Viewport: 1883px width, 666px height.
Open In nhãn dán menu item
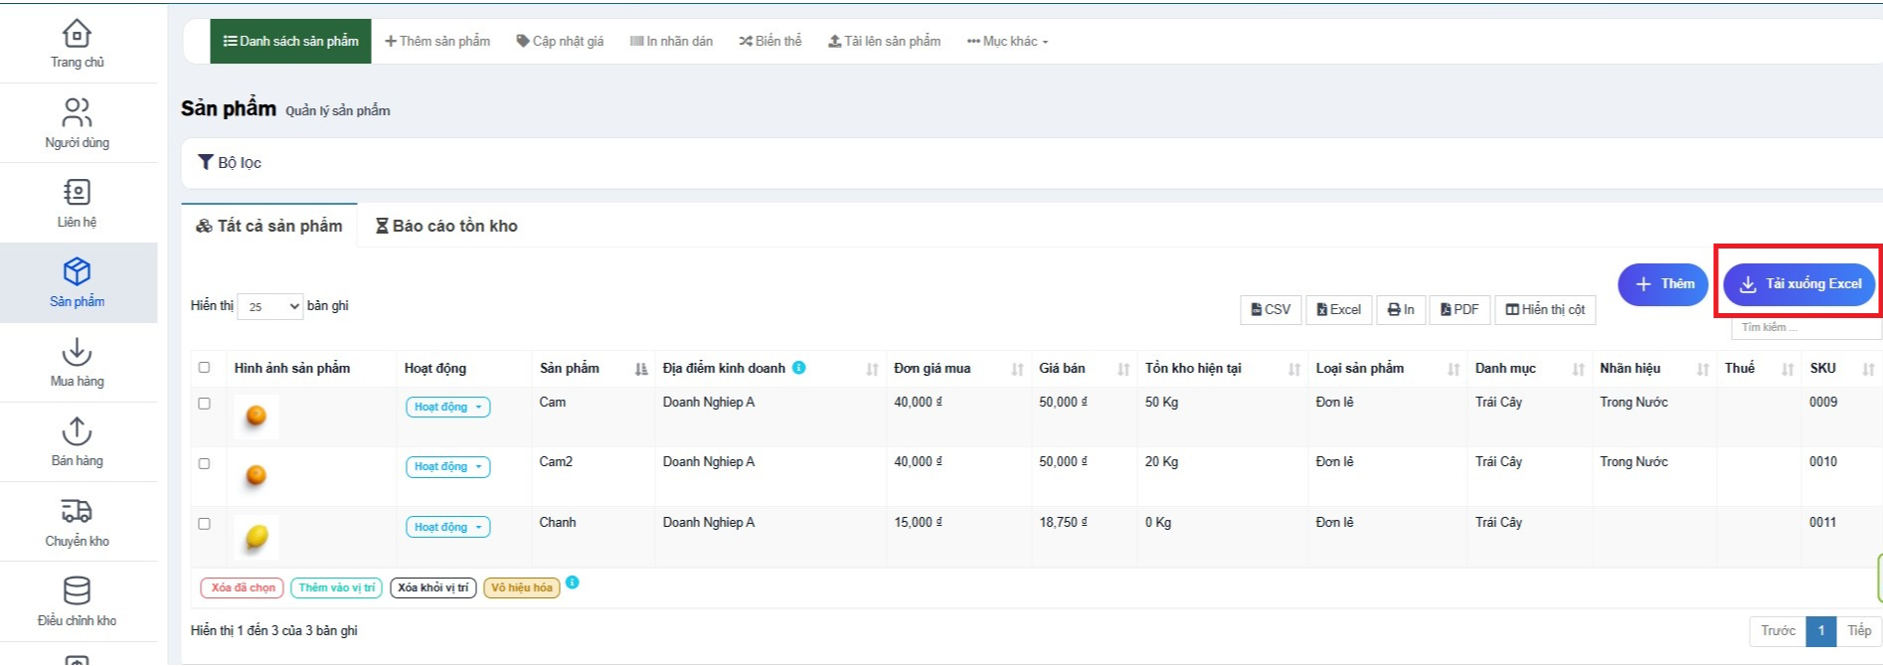tap(671, 41)
